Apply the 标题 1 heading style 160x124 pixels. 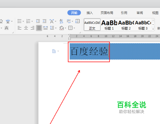[109, 25]
